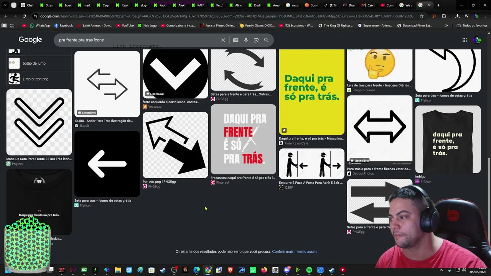This screenshot has width=491, height=276.
Task: Open WhatsApp from the taskbar
Action: pos(253,270)
